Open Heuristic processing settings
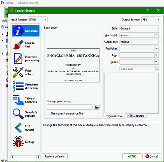164x162 pixels. (x=26, y=58)
